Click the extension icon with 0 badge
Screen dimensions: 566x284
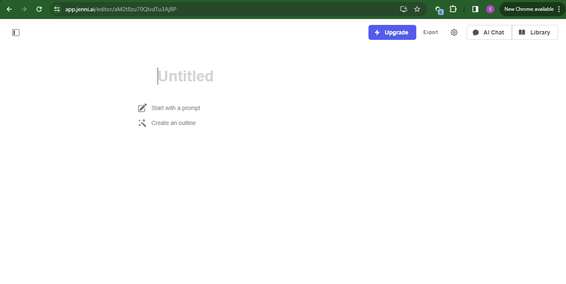click(438, 10)
